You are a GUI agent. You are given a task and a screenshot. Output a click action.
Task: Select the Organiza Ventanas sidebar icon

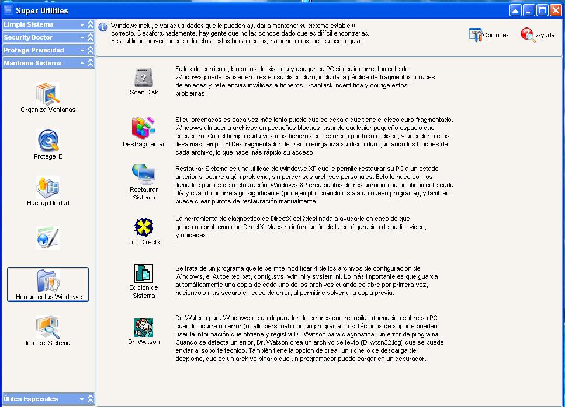coord(48,93)
